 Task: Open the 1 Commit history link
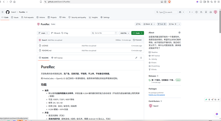tap(137, 40)
